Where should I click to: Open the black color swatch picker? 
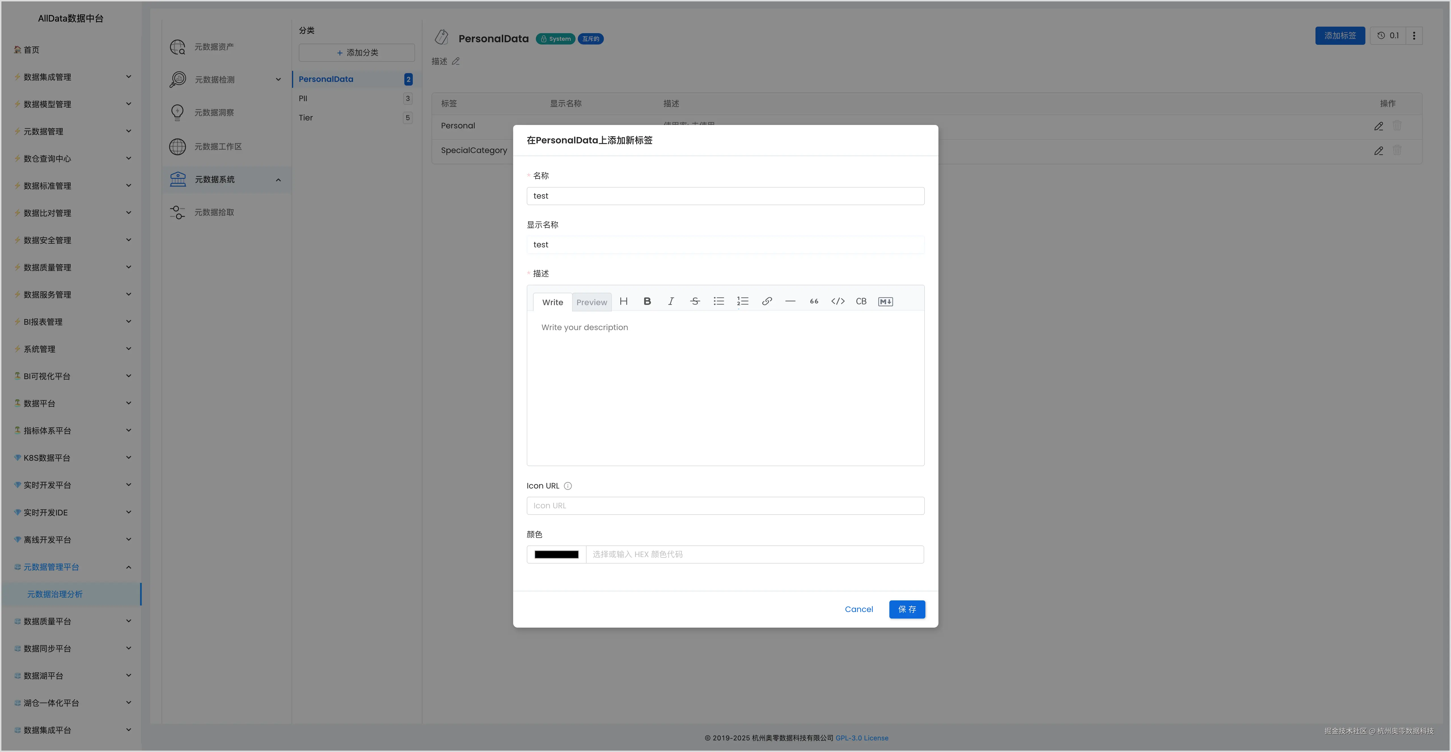pyautogui.click(x=556, y=555)
